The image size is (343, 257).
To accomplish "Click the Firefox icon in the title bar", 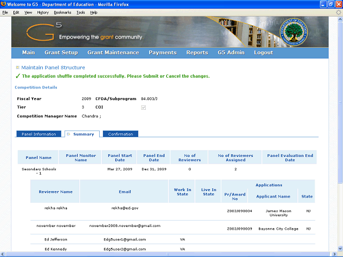I will click(4, 4).
